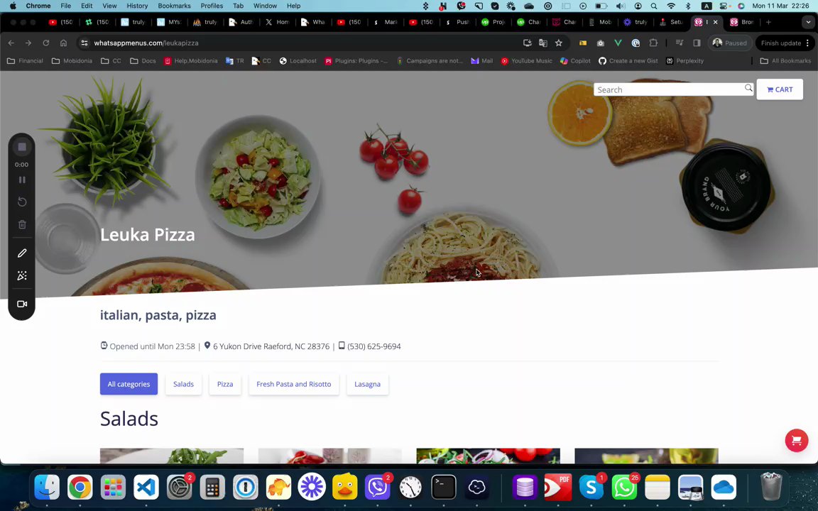The image size is (818, 511).
Task: Open the floating red cart button
Action: pos(797,441)
